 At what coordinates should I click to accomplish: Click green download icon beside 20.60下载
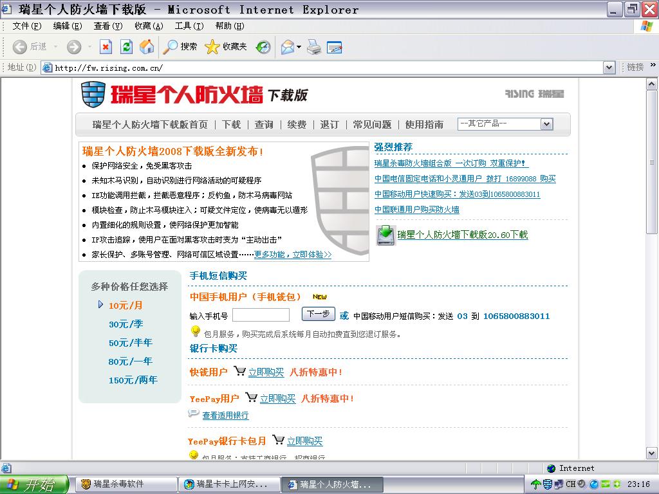[x=385, y=235]
